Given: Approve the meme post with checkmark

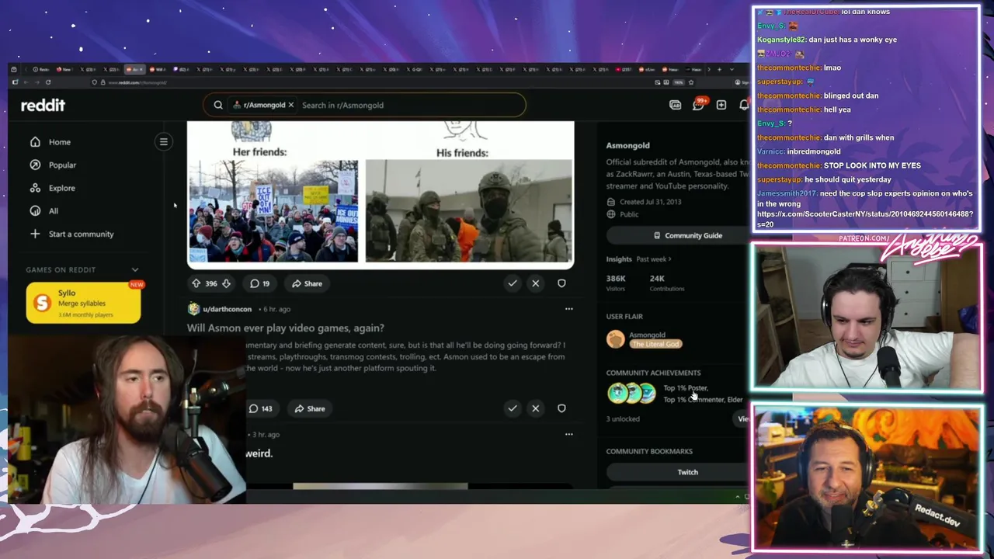Looking at the screenshot, I should coord(513,283).
